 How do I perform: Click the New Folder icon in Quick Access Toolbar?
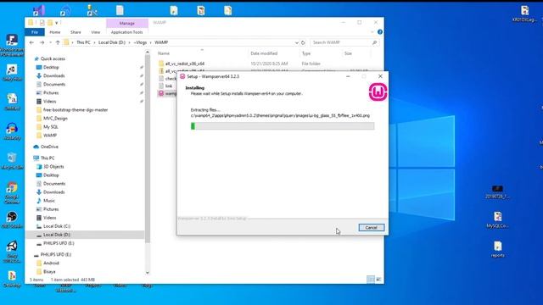[50, 23]
